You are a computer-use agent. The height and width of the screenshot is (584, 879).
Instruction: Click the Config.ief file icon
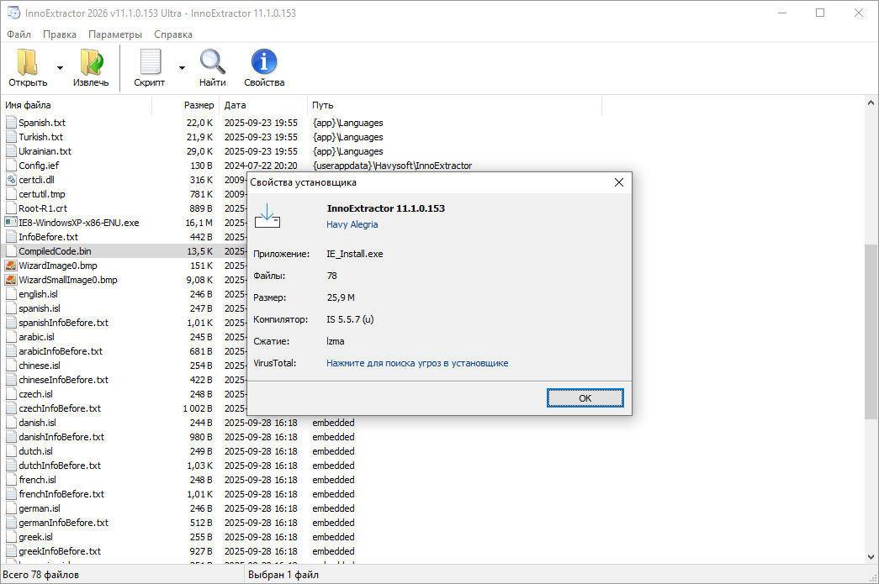point(11,166)
